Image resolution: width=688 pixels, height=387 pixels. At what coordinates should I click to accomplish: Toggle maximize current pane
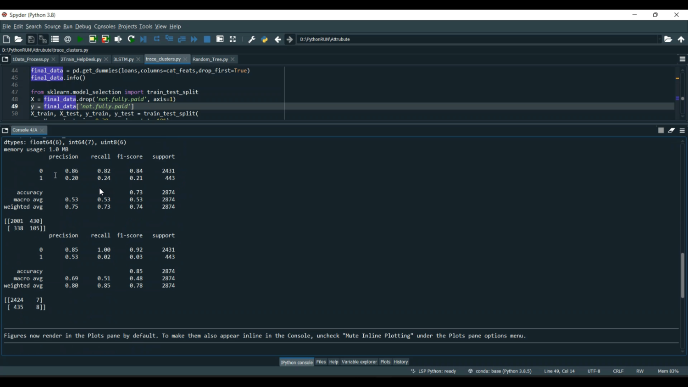coord(233,39)
